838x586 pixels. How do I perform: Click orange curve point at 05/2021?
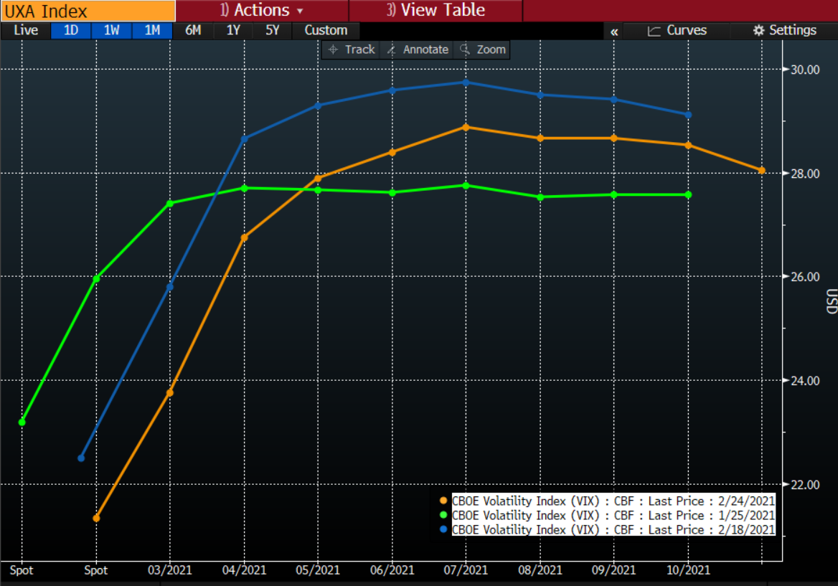click(x=318, y=178)
